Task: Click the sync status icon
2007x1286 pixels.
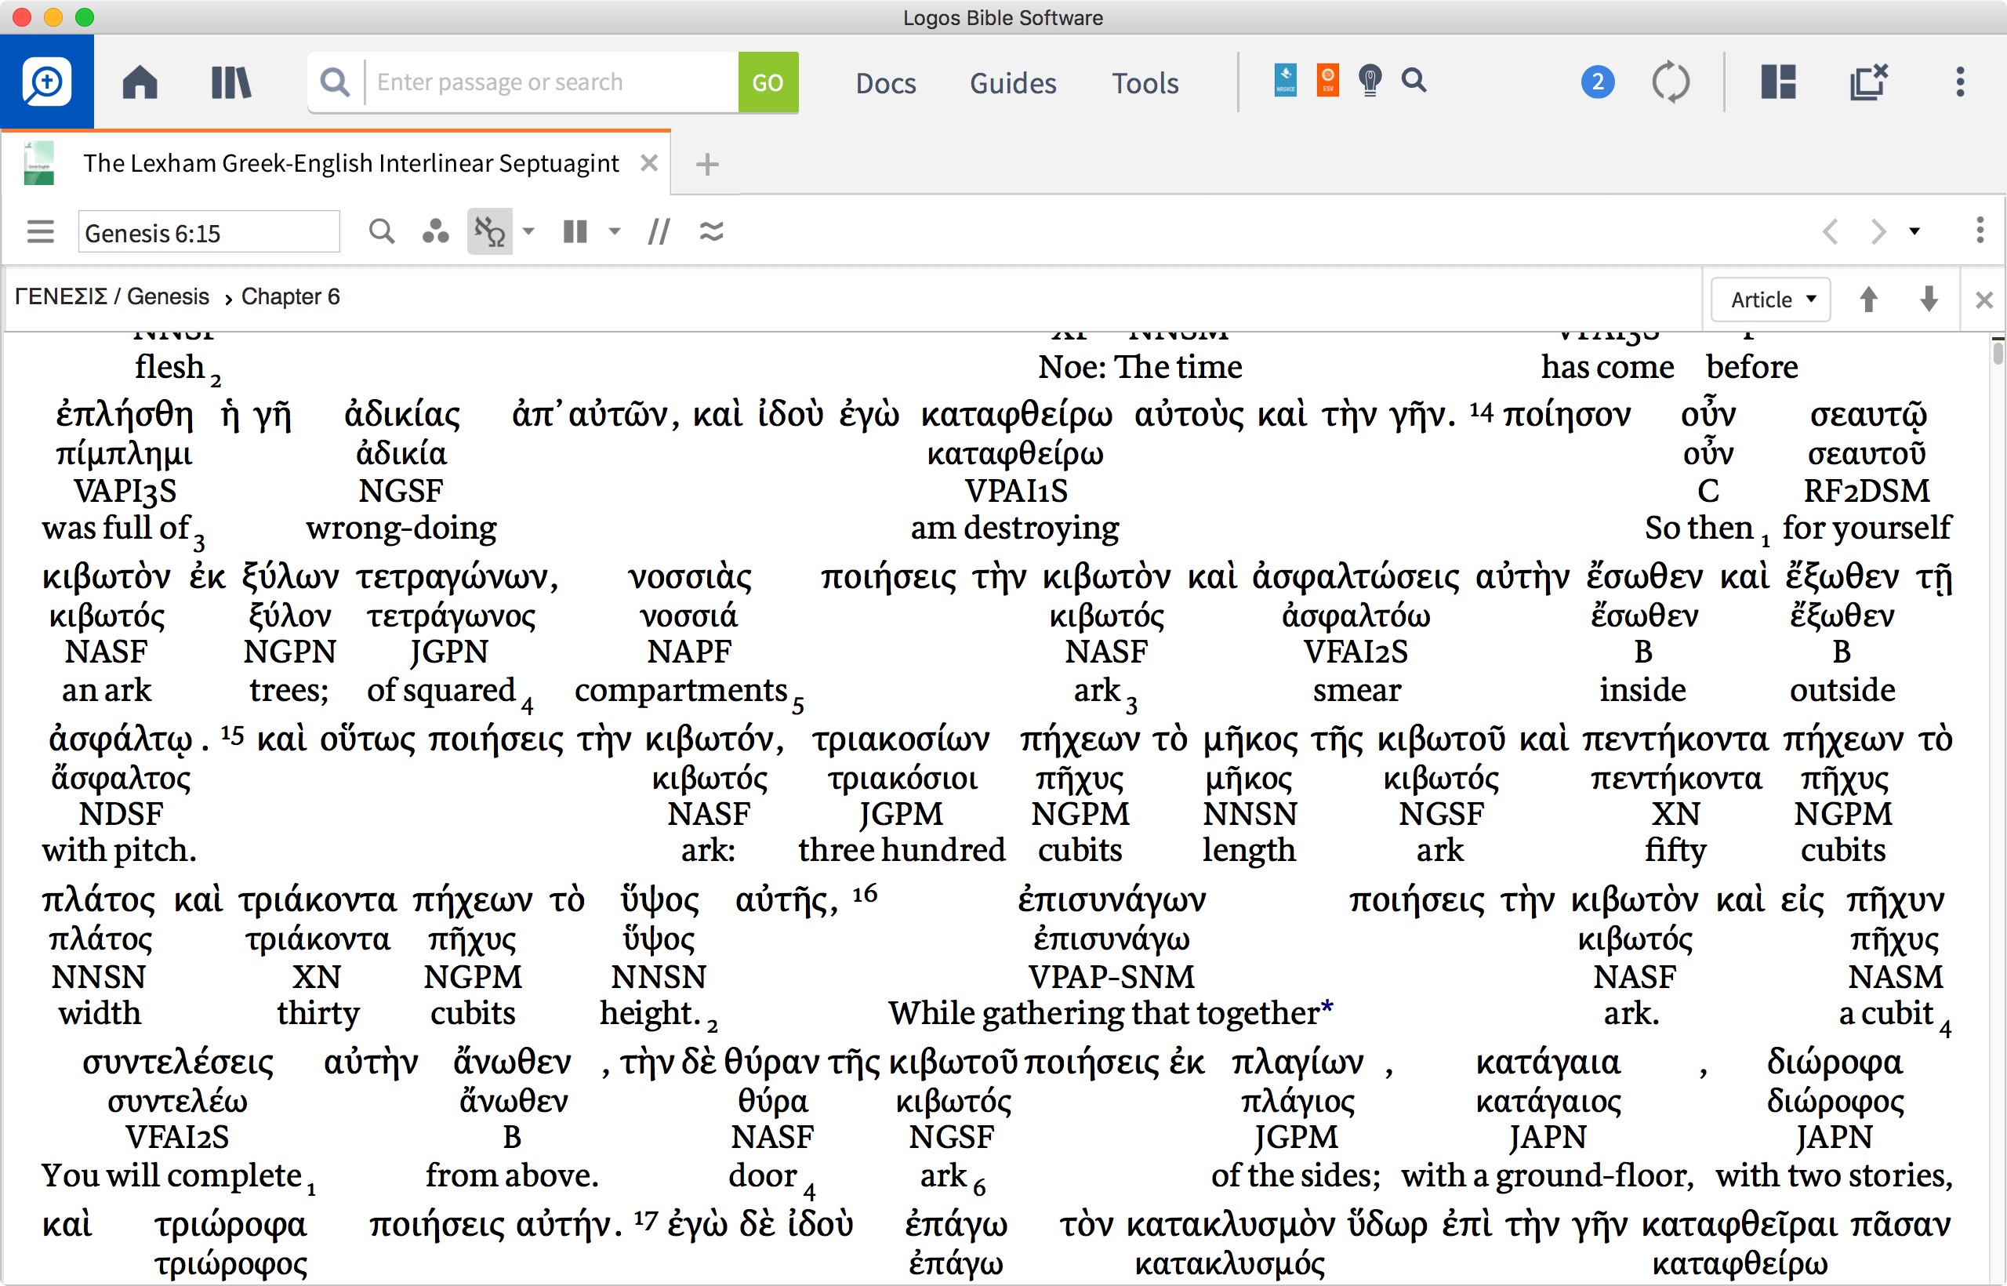Action: tap(1671, 82)
